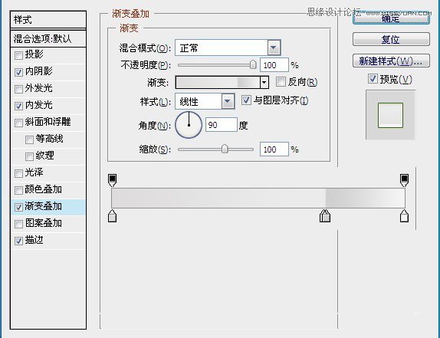This screenshot has width=440, height=338.
Task: Uncheck the 渐变叠加 gradient overlay checkbox
Action: [x=18, y=207]
